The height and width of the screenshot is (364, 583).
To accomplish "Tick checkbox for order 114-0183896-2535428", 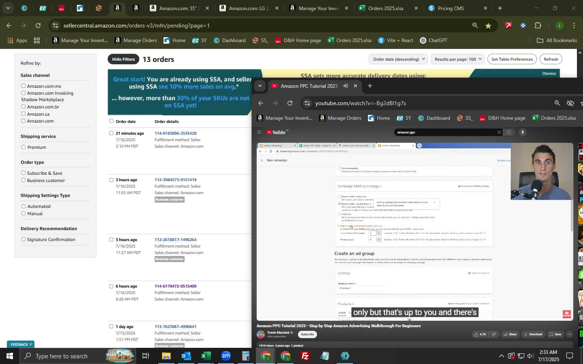I will 111,133.
